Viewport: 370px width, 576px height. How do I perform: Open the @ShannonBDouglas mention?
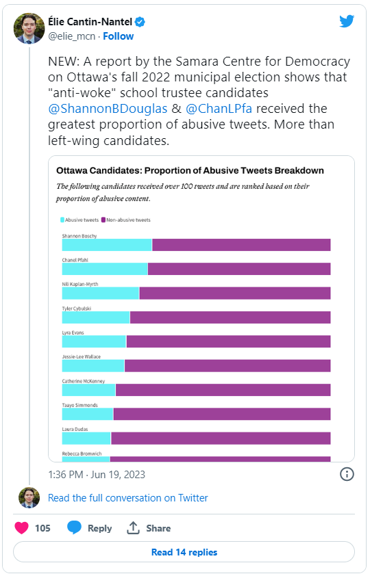108,109
